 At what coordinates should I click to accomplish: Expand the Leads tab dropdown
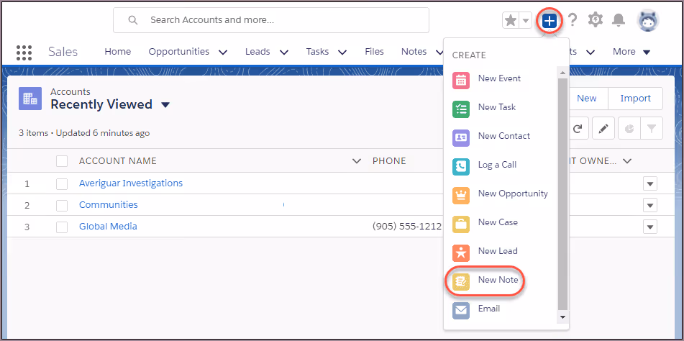[x=284, y=53]
